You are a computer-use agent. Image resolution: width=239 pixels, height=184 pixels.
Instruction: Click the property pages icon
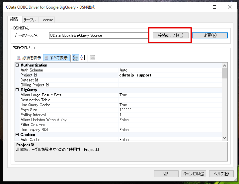coord(93,58)
